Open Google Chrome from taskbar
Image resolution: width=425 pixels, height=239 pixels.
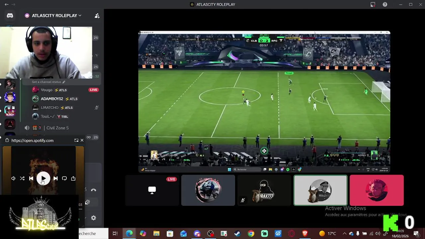251,234
